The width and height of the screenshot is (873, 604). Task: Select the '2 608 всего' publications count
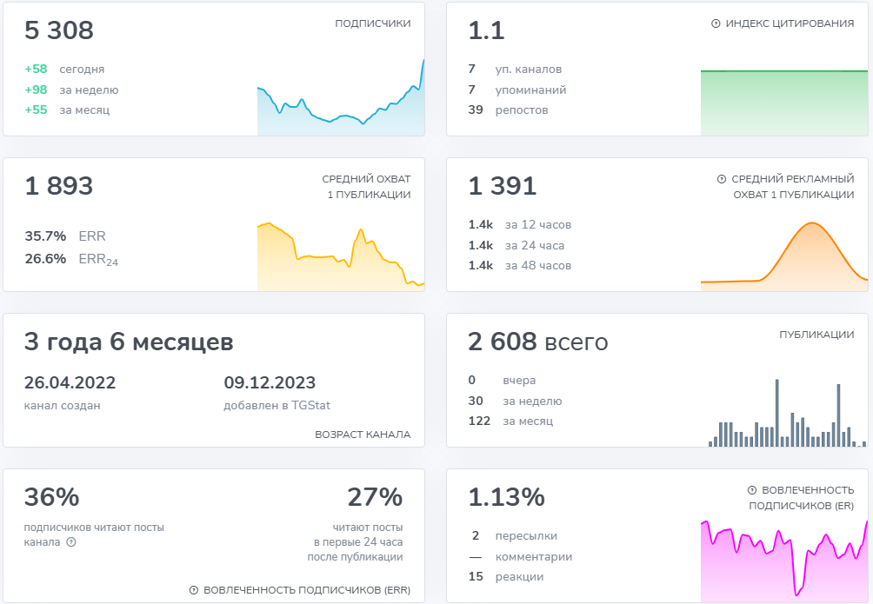point(537,342)
